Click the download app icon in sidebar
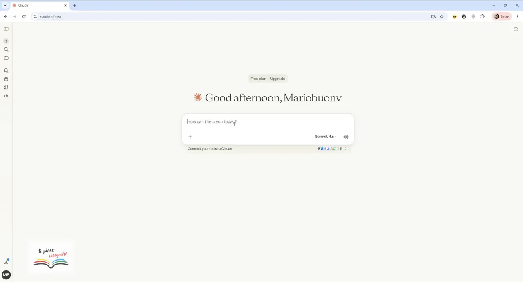 coord(6,262)
